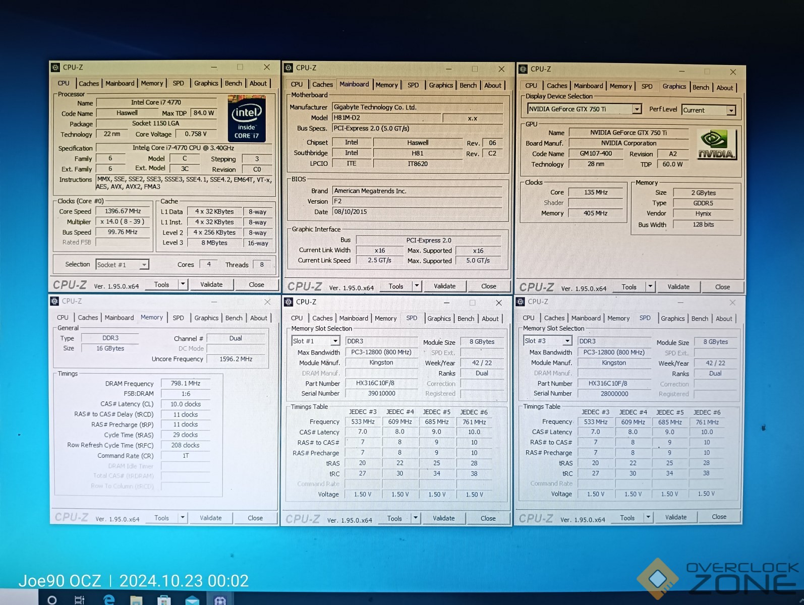Click the NVIDIA logo in the Graphics window

point(716,145)
